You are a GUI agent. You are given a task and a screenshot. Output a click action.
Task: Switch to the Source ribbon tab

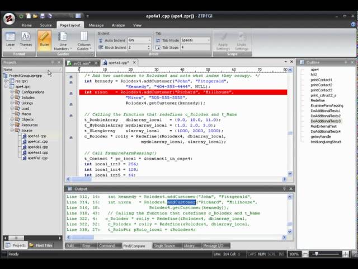pyautogui.click(x=46, y=25)
